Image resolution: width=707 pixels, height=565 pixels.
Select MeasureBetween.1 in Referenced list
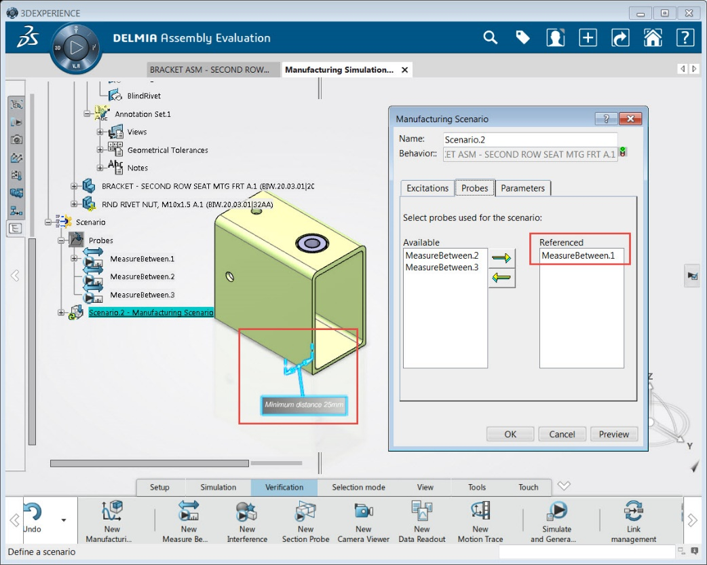point(578,255)
